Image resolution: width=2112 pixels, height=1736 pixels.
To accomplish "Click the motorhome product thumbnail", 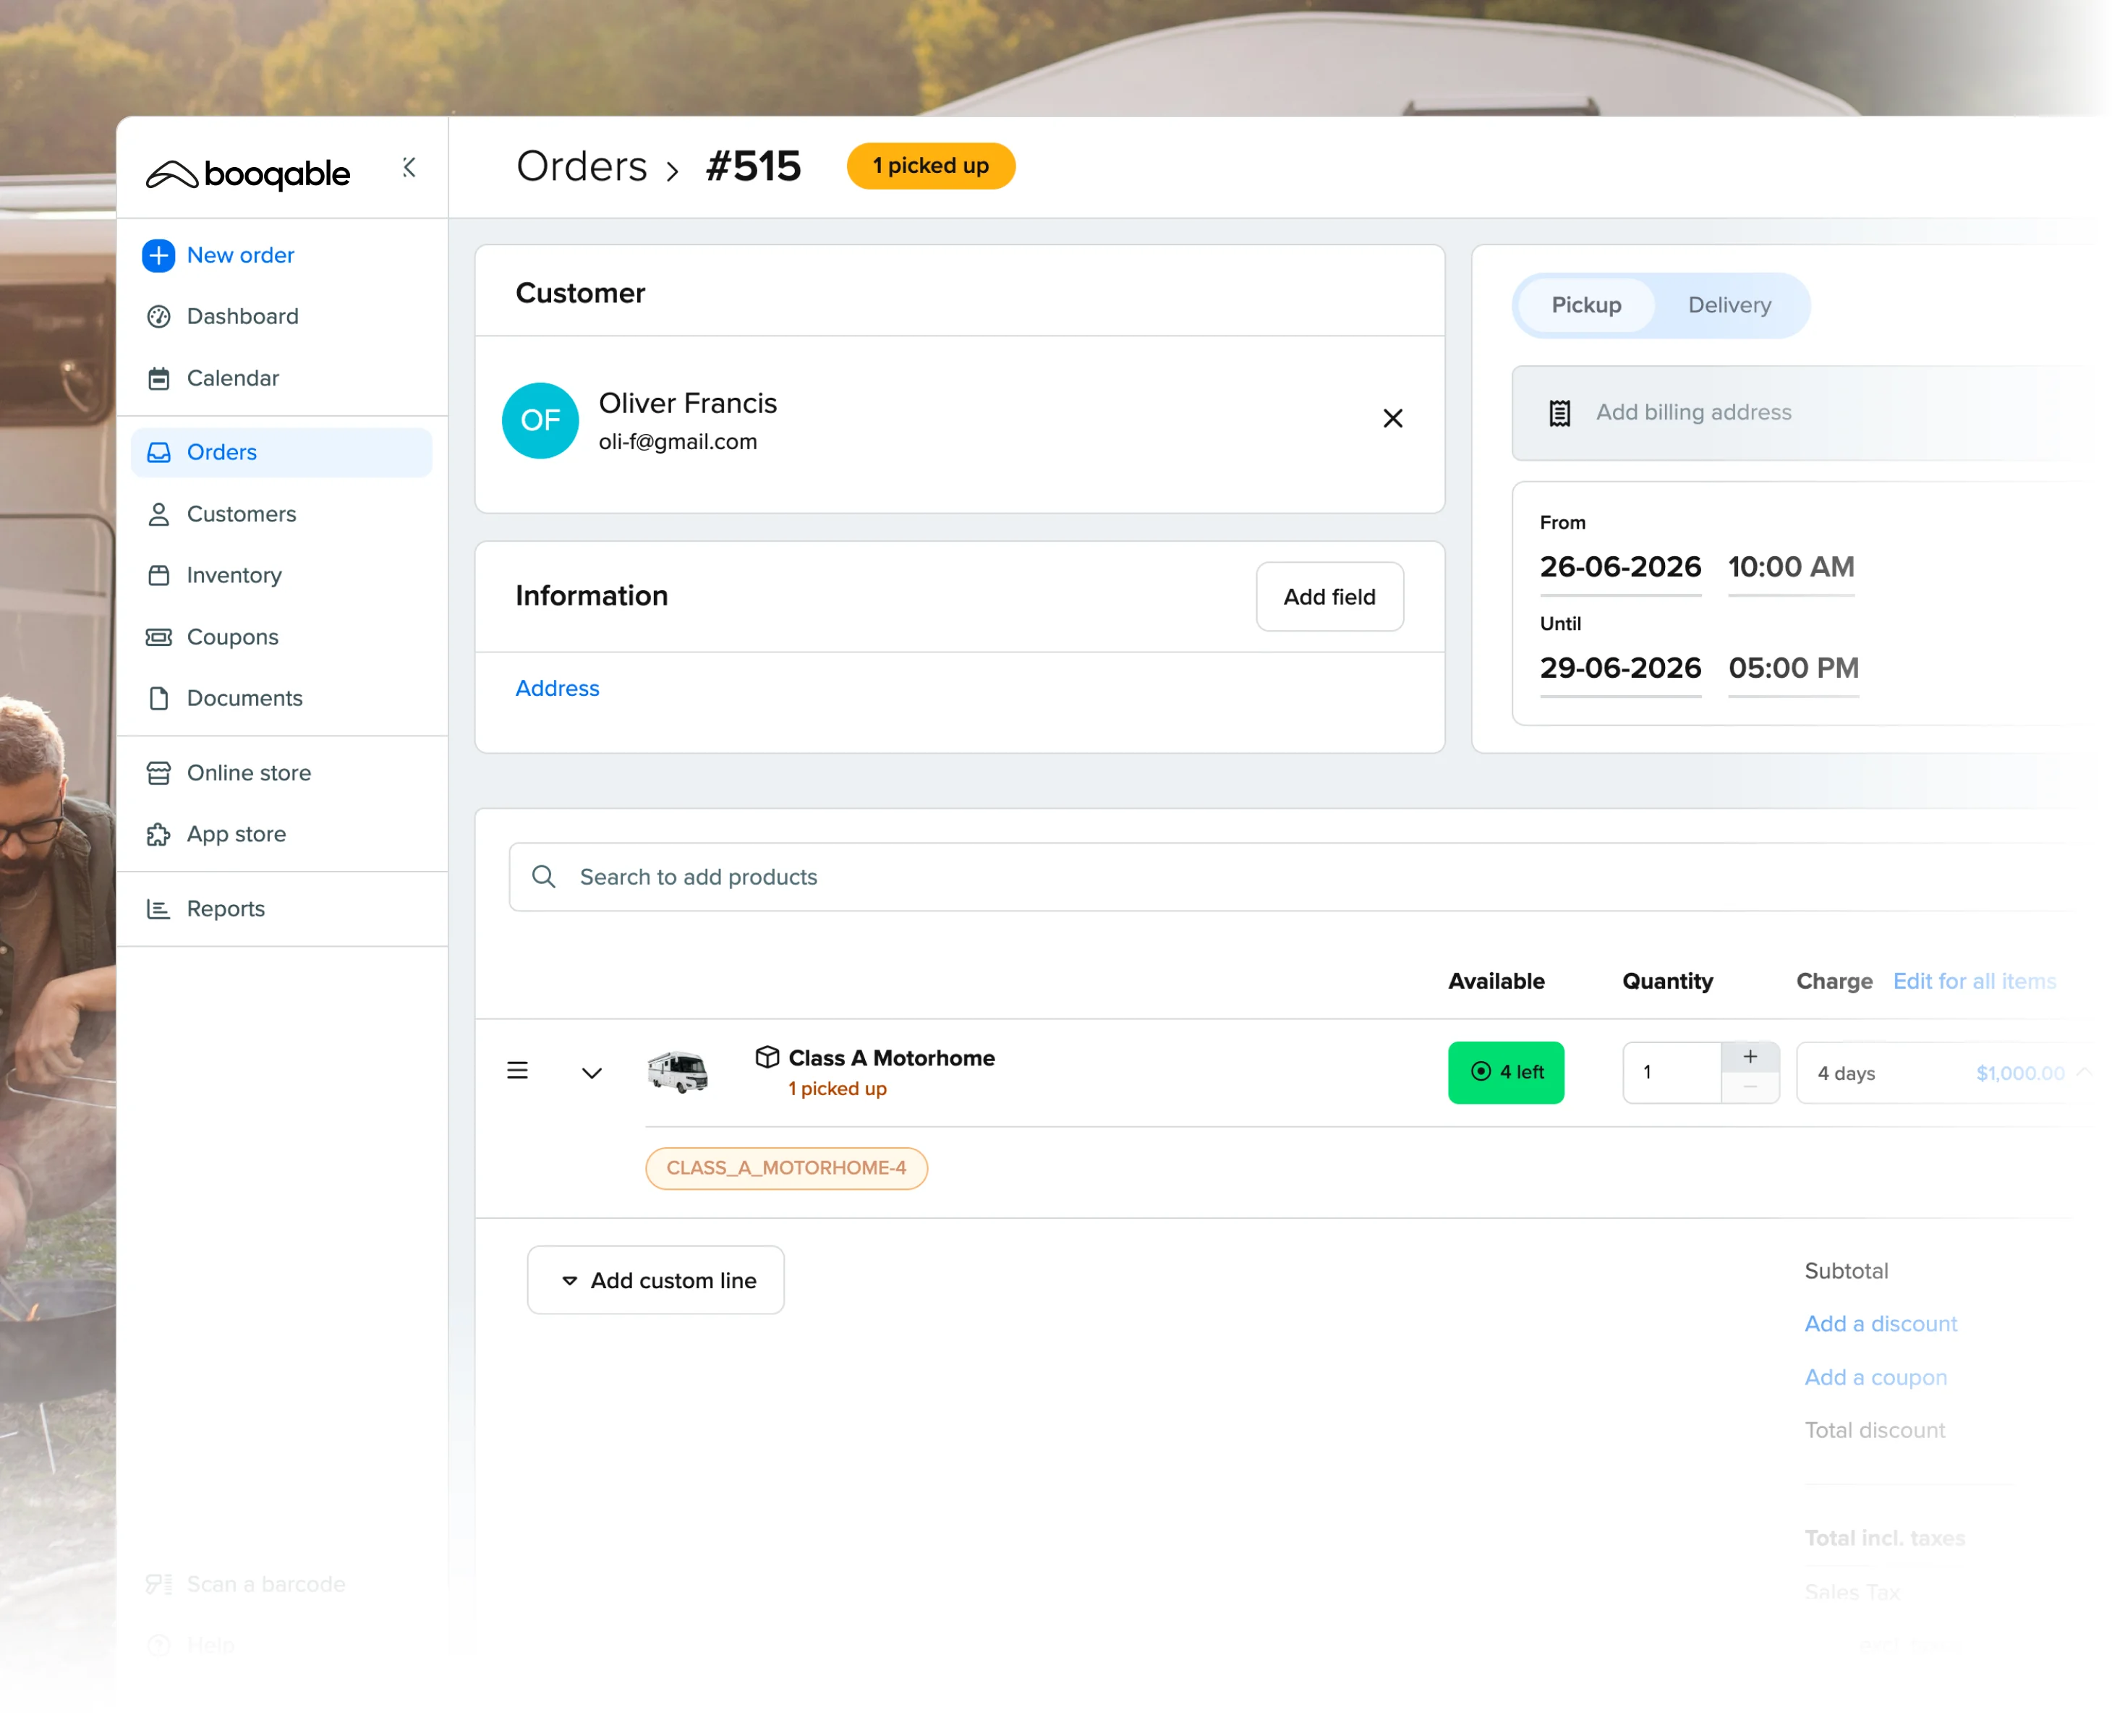I will pyautogui.click(x=677, y=1073).
